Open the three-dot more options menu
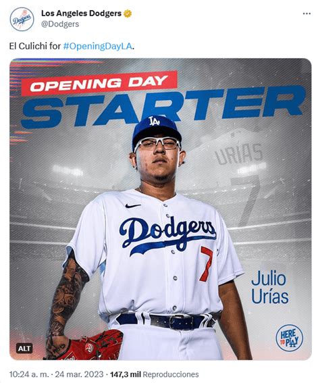 tap(306, 14)
